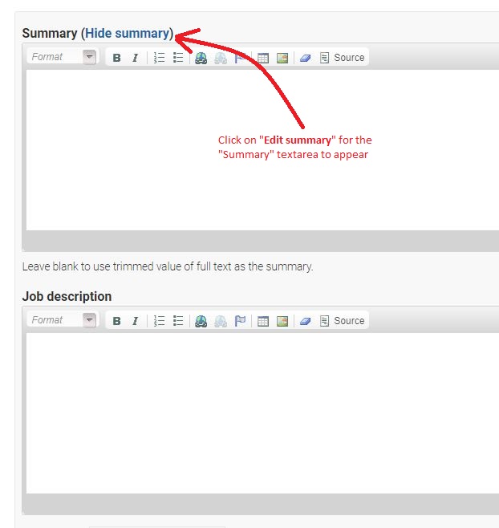Open the Format dropdown in Summary editor
Image resolution: width=499 pixels, height=528 pixels.
62,57
